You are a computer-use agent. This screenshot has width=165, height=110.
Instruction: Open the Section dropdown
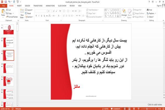tap(29, 17)
